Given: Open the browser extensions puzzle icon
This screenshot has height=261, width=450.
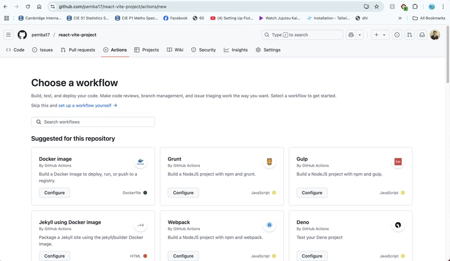Looking at the screenshot, I should tap(415, 7).
